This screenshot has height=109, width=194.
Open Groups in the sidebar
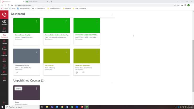pos(4,48)
